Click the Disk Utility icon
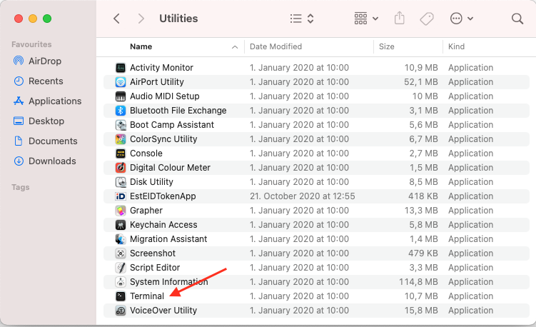 click(x=121, y=182)
